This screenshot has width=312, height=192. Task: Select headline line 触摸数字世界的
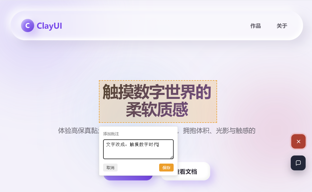point(157,92)
